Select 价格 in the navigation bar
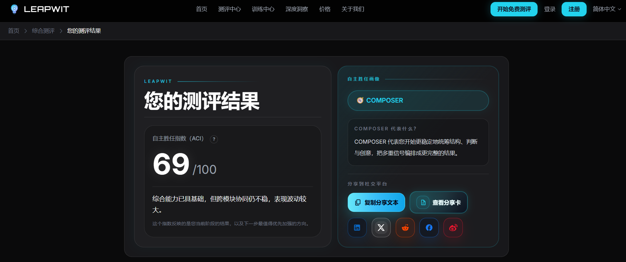 click(x=325, y=9)
